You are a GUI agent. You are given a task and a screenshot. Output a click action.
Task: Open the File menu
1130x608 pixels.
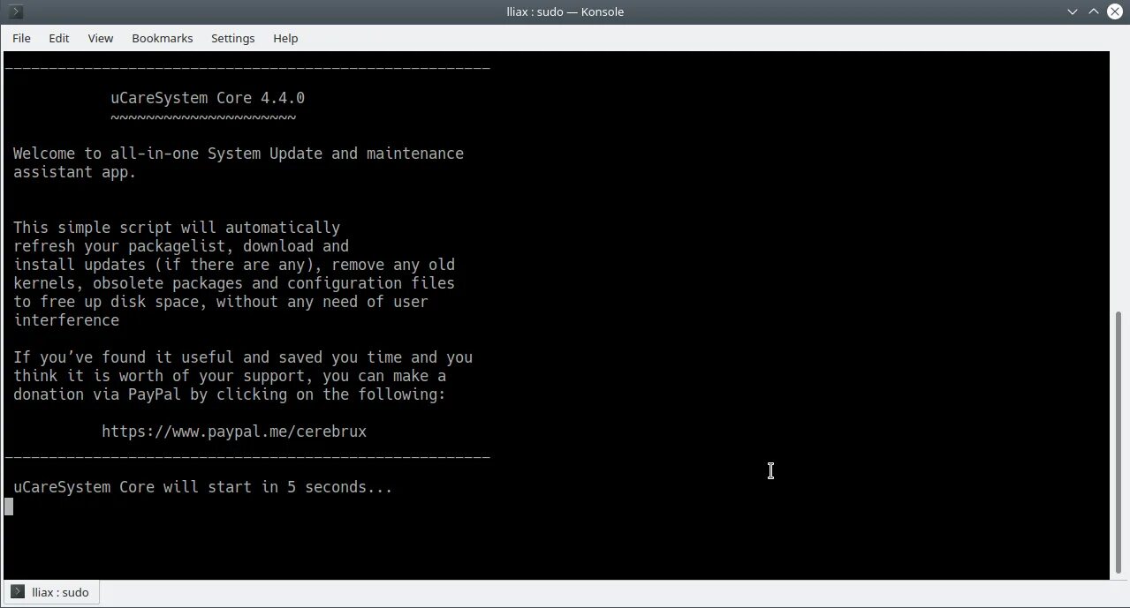point(21,38)
